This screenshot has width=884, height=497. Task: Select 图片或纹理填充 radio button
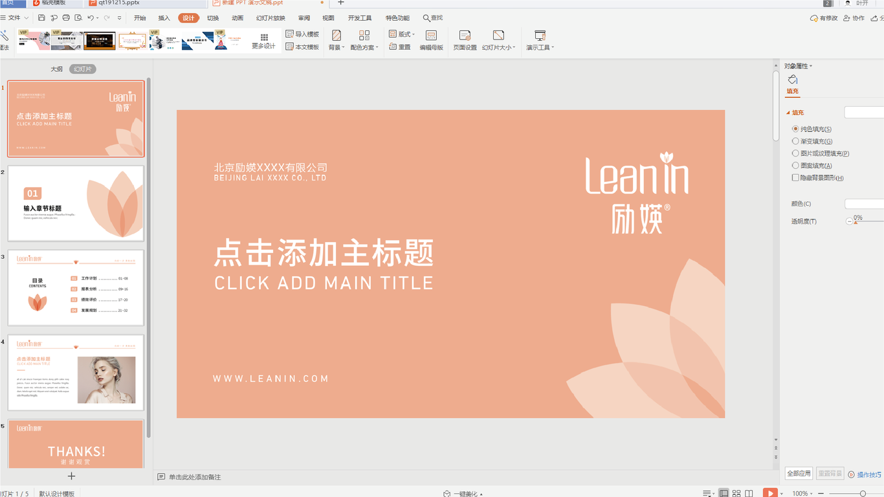click(796, 153)
